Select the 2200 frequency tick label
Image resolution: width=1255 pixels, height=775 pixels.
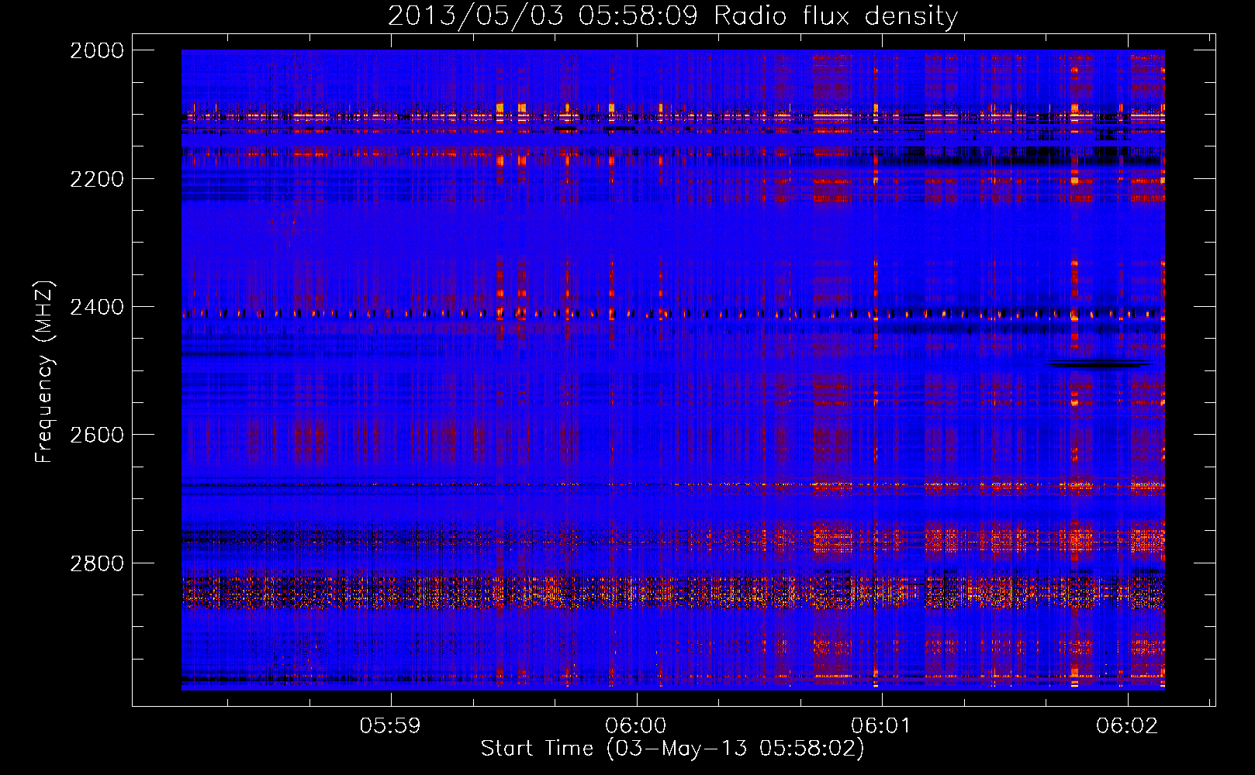(x=97, y=179)
